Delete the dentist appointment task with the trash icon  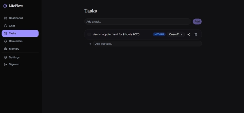[x=196, y=34]
